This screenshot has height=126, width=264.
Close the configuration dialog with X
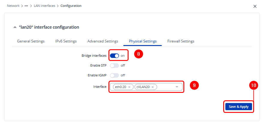click(x=255, y=6)
